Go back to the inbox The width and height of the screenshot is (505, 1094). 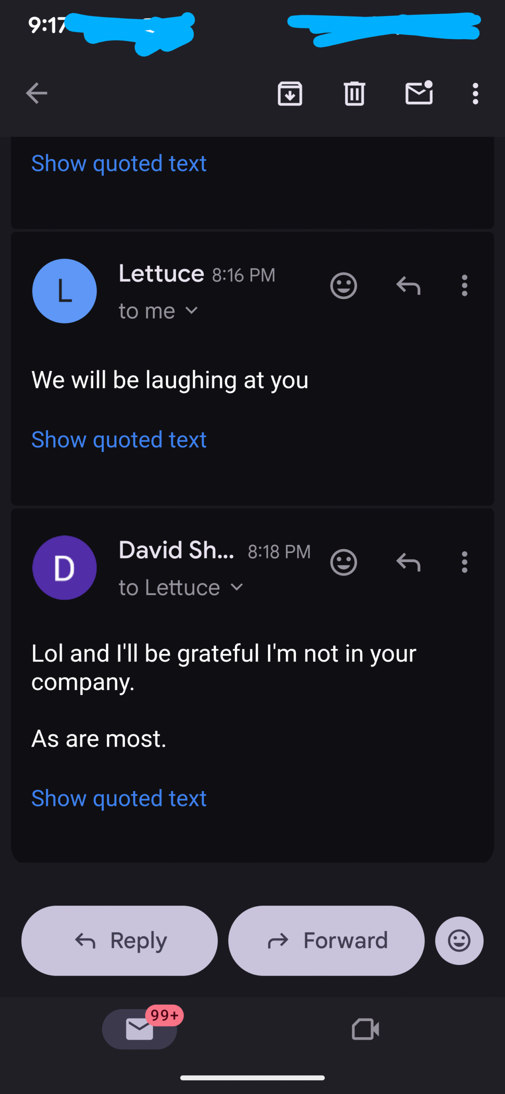pyautogui.click(x=37, y=94)
